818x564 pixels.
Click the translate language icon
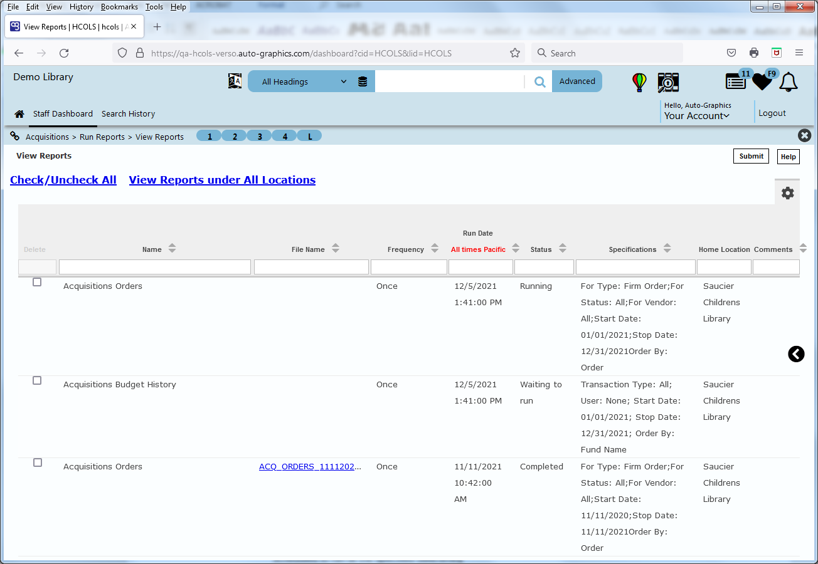coord(235,81)
